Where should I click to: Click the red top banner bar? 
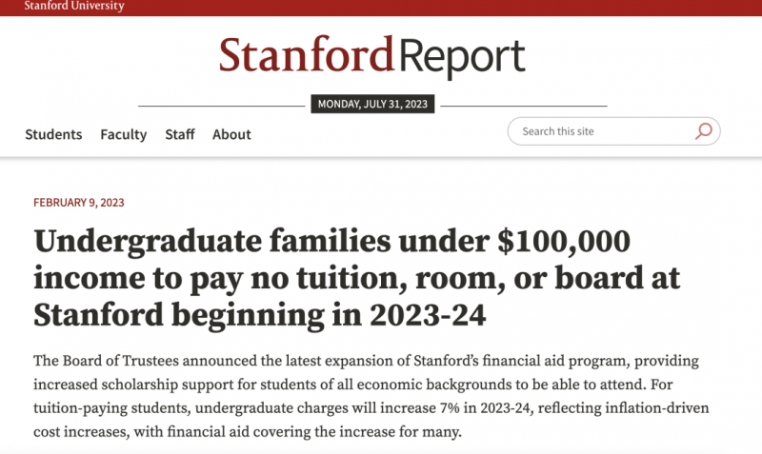point(381,8)
